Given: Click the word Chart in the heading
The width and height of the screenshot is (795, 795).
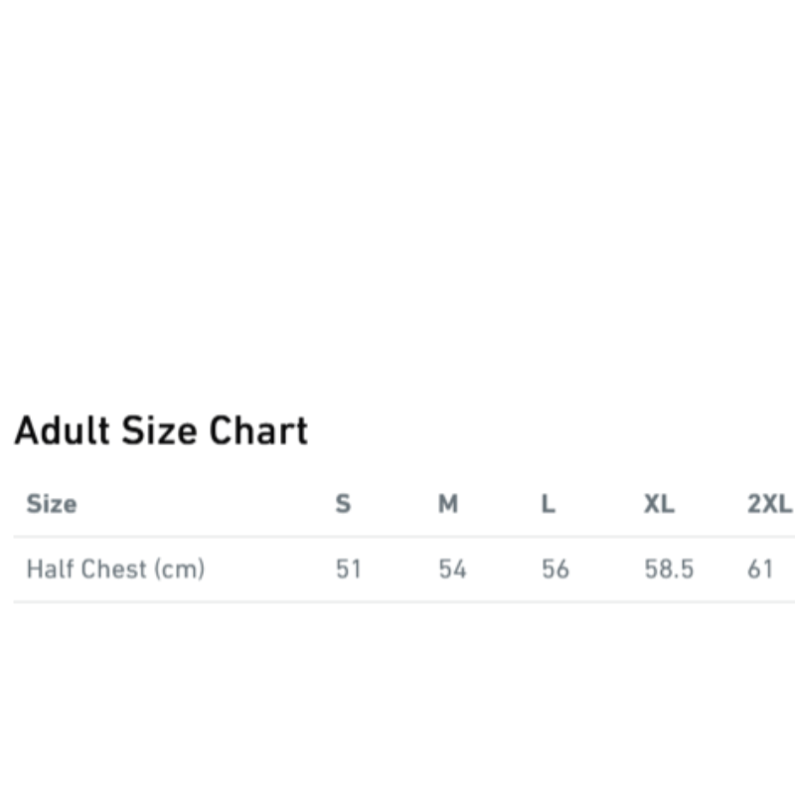Looking at the screenshot, I should coord(258,431).
